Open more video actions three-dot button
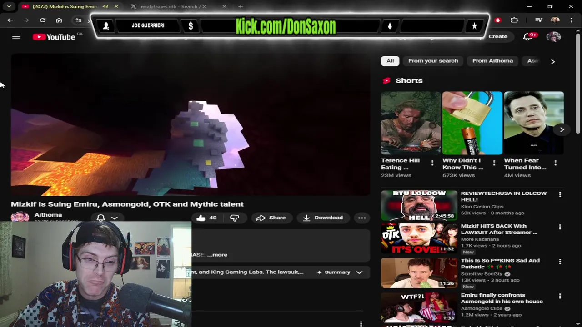The width and height of the screenshot is (582, 327). click(x=362, y=218)
